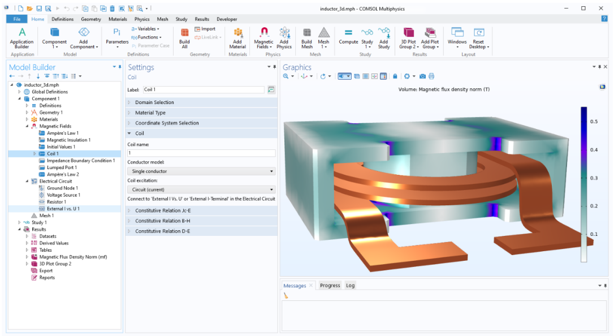Image resolution: width=614 pixels, height=336 pixels.
Task: Click the Label text field
Action: (204, 90)
